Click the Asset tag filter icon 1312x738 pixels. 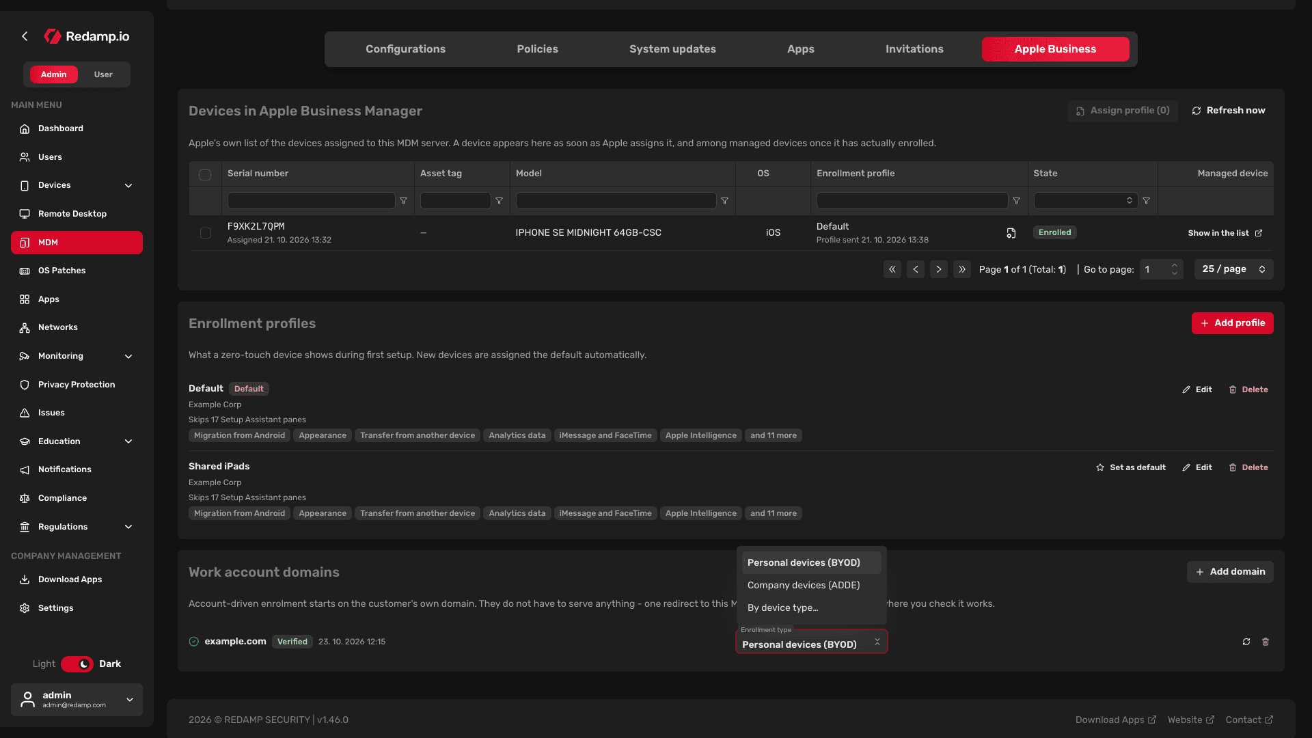click(x=500, y=201)
